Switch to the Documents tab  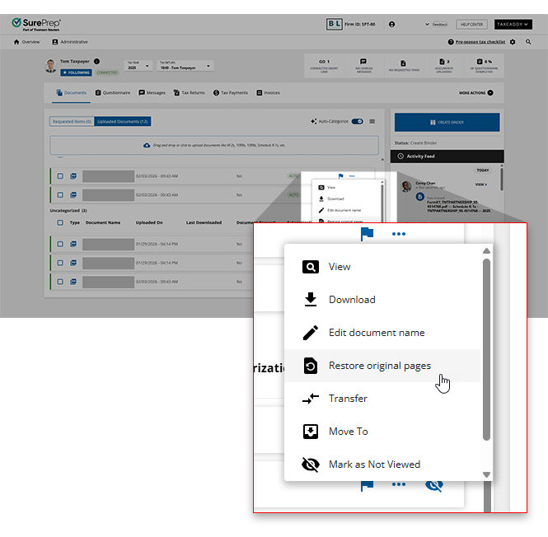click(x=72, y=93)
